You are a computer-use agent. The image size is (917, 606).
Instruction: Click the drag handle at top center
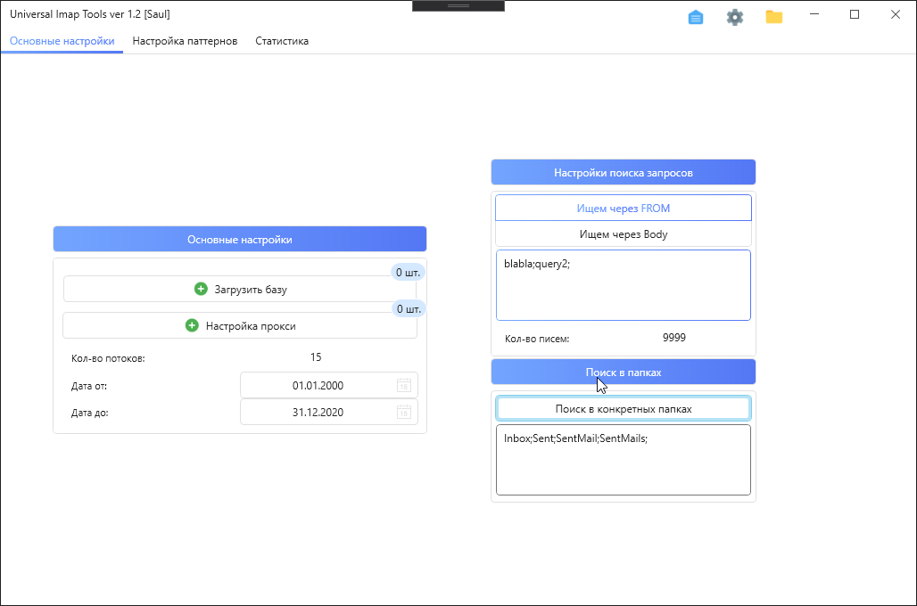point(458,5)
